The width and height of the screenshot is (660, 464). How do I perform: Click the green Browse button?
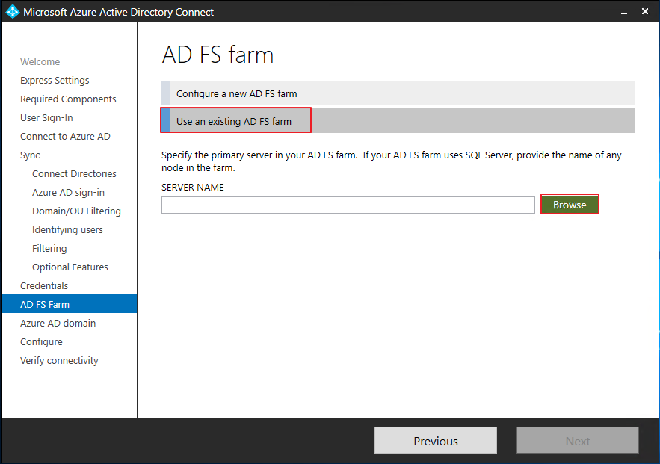pos(570,205)
